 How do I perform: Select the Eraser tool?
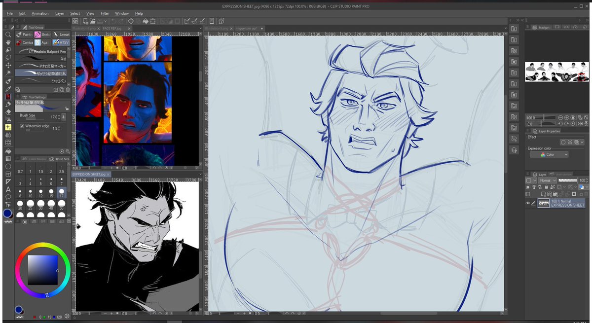pos(8,111)
